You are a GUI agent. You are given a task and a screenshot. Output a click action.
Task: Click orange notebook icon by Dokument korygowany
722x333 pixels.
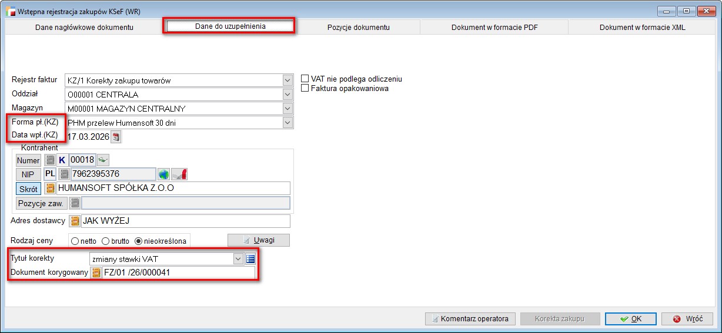[x=96, y=273]
